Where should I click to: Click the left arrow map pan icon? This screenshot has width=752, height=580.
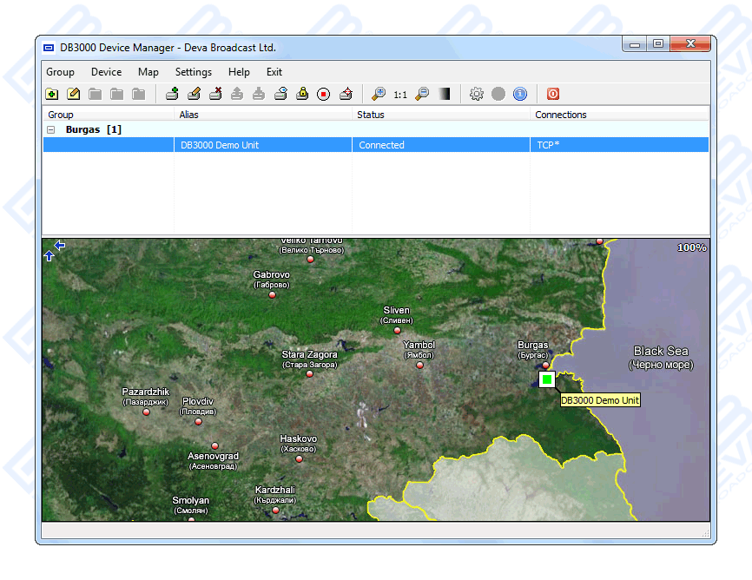tap(59, 246)
